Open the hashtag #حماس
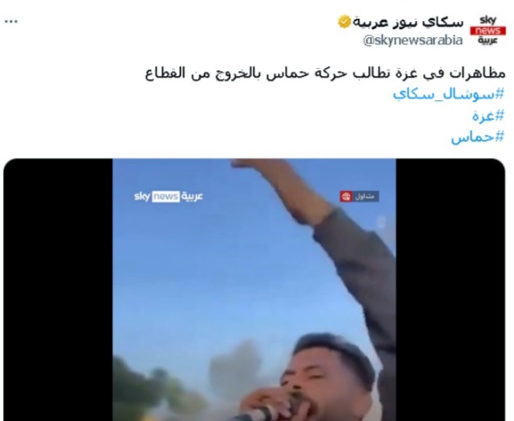This screenshot has height=421, width=514. (478, 137)
